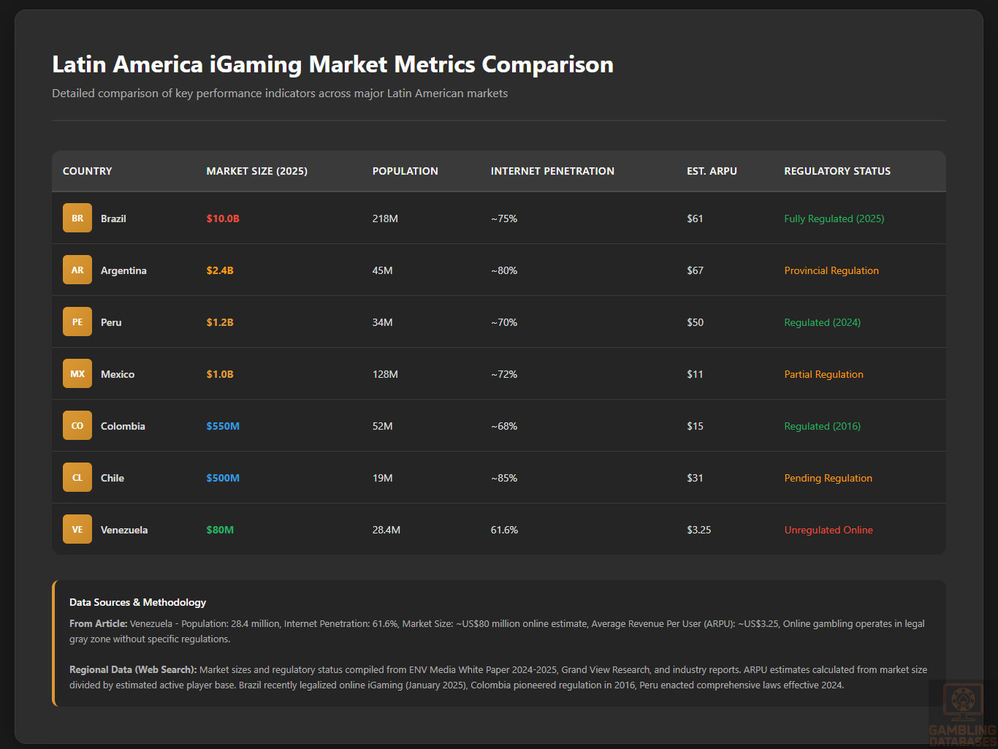Click Venezuela's Unregulated Online status text
The height and width of the screenshot is (749, 998).
[x=828, y=530]
